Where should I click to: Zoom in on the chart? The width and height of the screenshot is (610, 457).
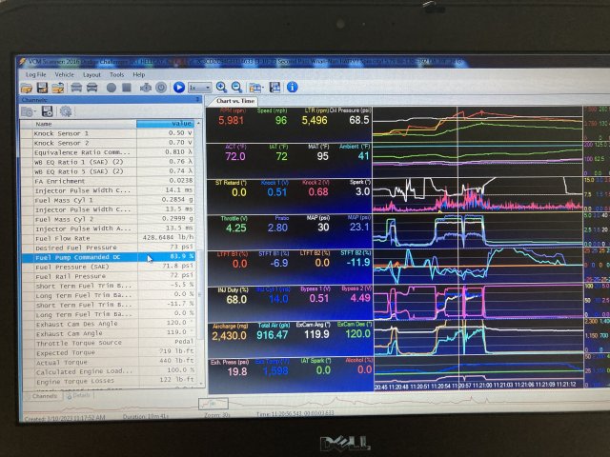click(221, 88)
